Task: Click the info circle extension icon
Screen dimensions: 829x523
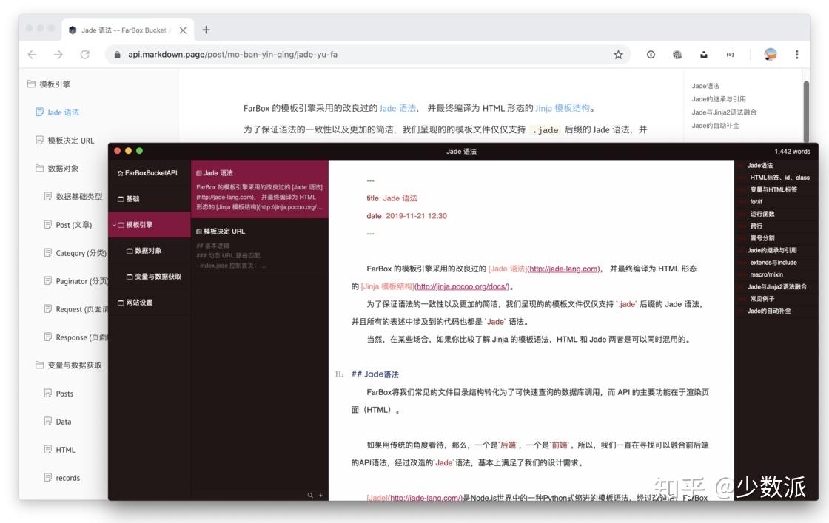Action: pos(651,55)
